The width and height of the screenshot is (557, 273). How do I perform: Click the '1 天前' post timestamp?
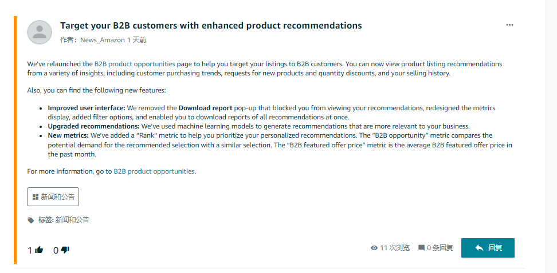136,40
